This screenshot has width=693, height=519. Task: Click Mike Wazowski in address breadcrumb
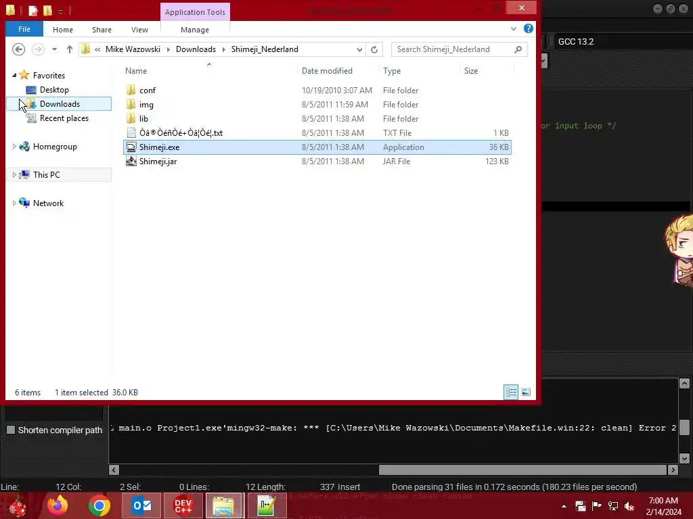[133, 49]
